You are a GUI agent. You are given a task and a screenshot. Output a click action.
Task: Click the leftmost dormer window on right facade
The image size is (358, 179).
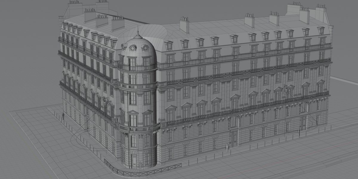pos(169,45)
